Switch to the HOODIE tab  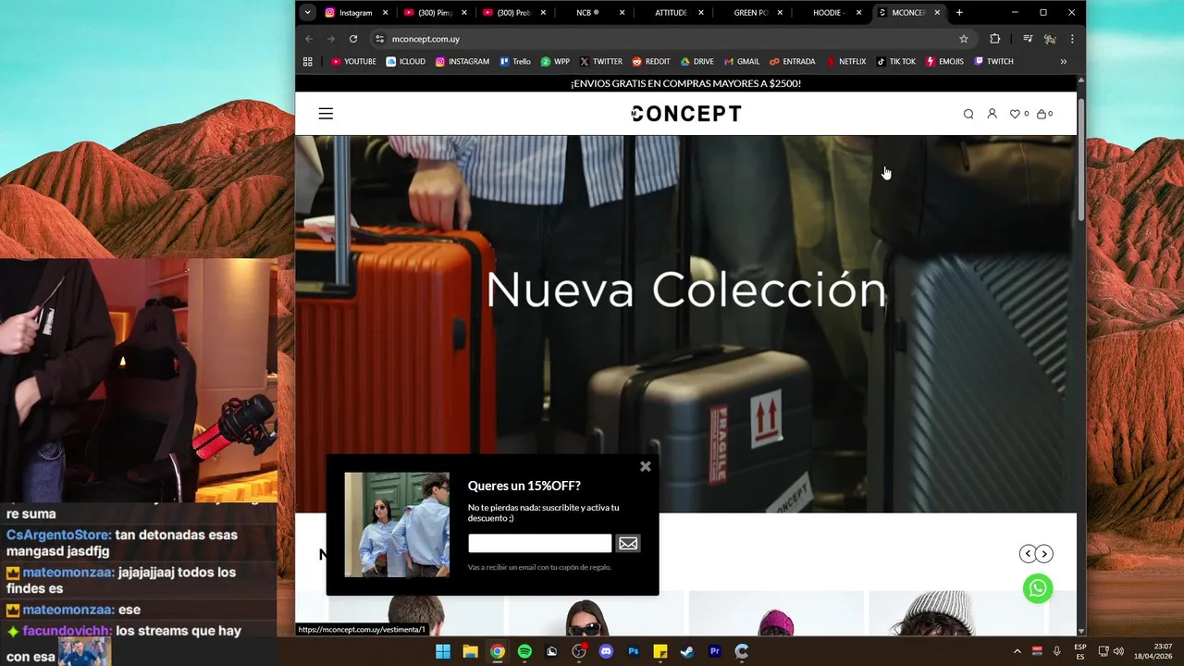coord(827,13)
